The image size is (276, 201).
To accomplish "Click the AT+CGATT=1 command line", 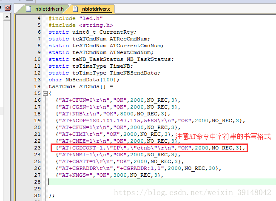I will click(120, 161).
